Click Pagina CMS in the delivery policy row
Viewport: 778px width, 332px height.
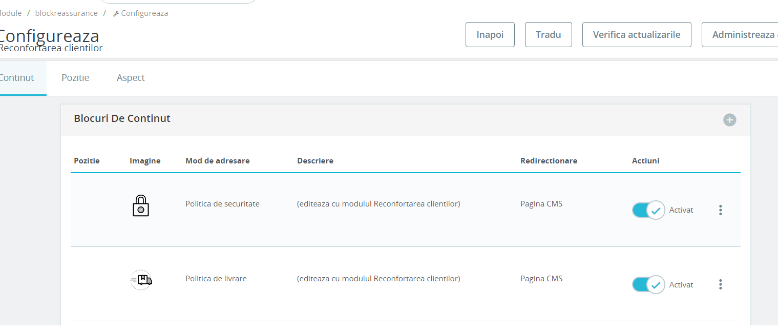click(x=541, y=279)
